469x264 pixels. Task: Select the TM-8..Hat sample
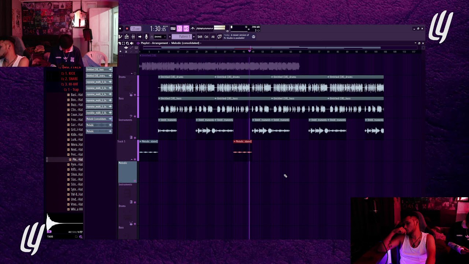click(75, 194)
